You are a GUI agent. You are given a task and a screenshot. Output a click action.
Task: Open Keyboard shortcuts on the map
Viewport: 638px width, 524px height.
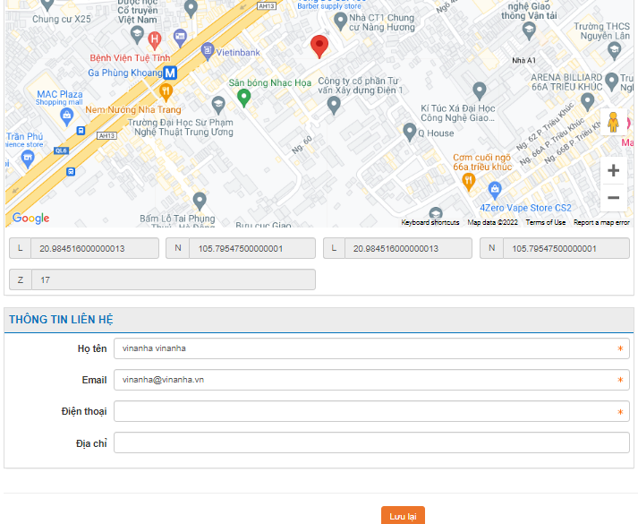pos(430,222)
